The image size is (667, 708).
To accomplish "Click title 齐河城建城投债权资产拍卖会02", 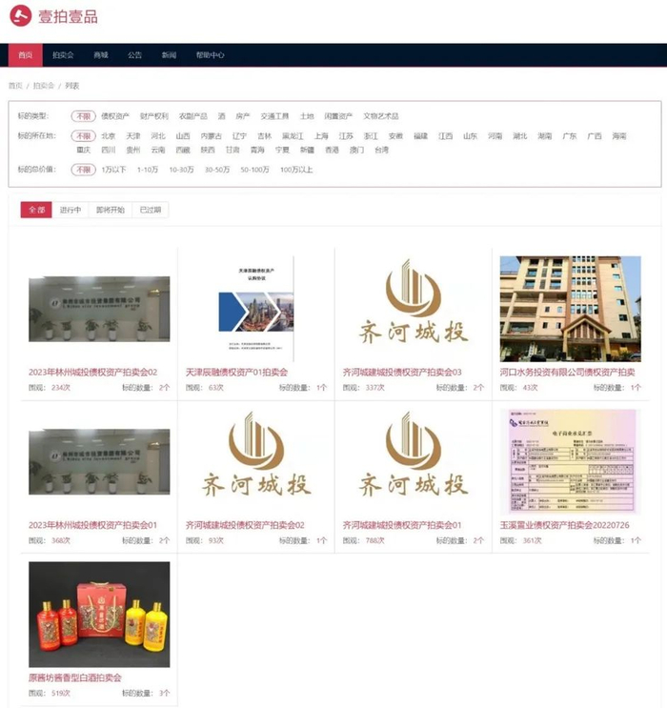I will point(245,525).
